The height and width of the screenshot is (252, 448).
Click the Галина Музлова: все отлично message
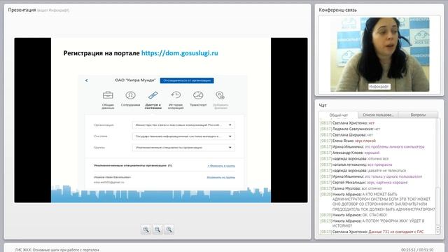pos(351,188)
